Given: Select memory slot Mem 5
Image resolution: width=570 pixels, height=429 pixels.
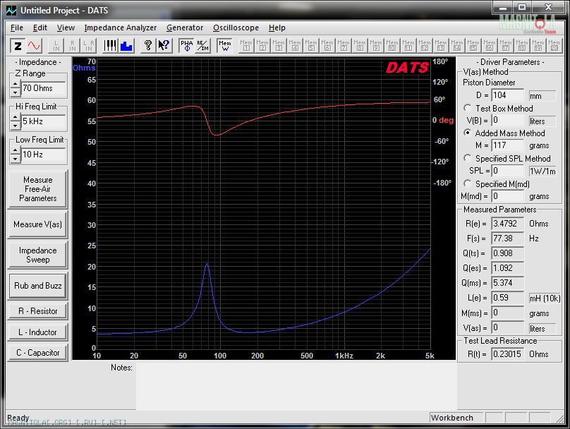Looking at the screenshot, I should [x=311, y=46].
